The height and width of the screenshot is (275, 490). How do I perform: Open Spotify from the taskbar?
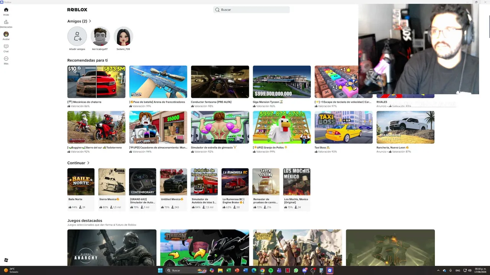pos(271,270)
